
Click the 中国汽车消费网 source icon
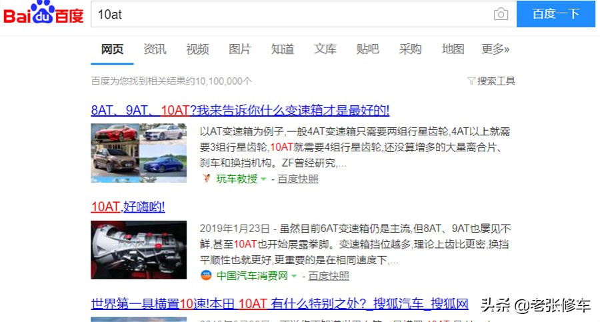click(x=206, y=275)
